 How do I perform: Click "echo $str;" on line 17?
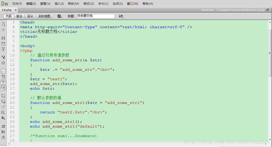coord(42,89)
